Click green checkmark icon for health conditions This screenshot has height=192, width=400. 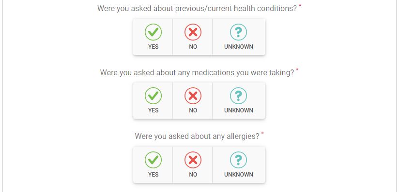153,32
